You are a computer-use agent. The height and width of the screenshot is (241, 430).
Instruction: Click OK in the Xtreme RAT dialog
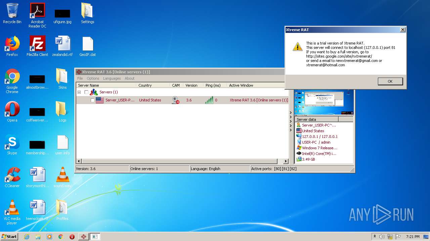[390, 81]
